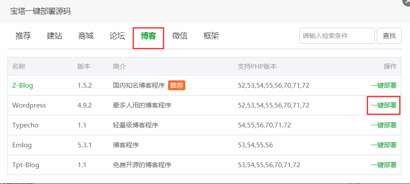Screen dimensions: 410x184
Task: Click Emlog version 5.3.1
Action: [84, 145]
